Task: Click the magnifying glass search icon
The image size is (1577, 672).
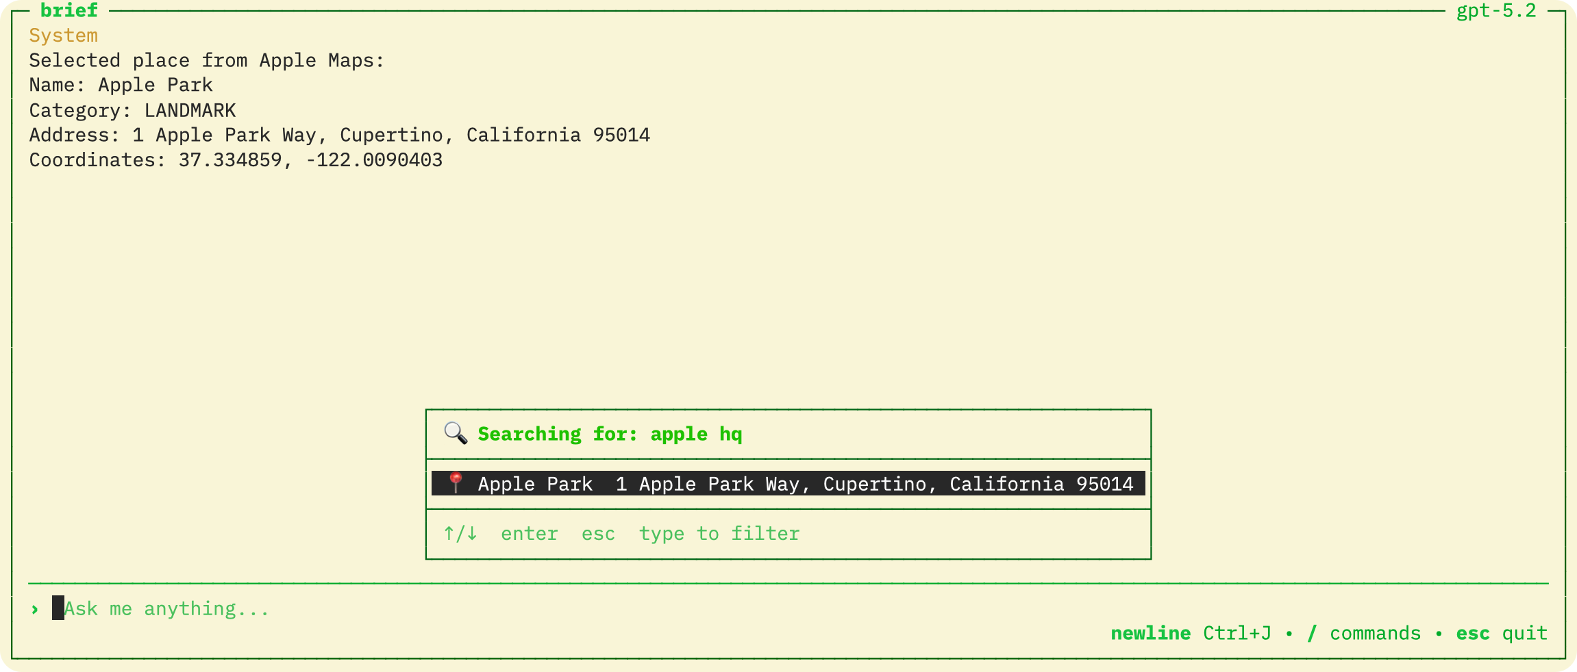Action: [454, 433]
